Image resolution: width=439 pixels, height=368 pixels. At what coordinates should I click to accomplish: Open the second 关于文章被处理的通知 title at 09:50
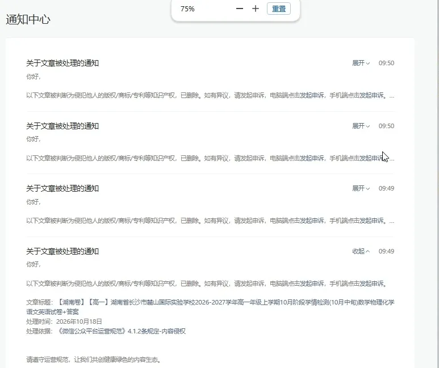coord(62,126)
